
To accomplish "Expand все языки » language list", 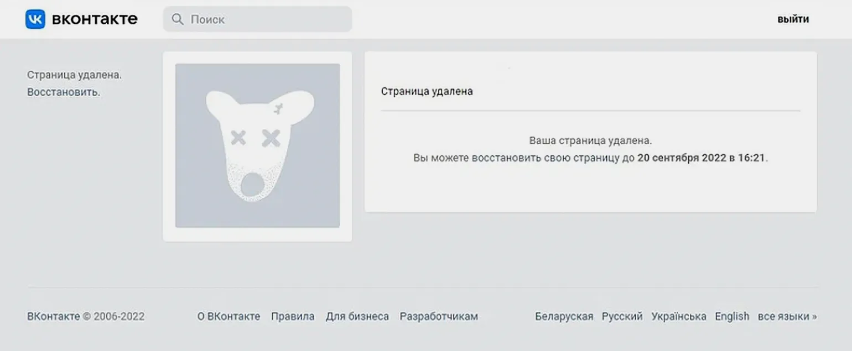I will point(787,317).
